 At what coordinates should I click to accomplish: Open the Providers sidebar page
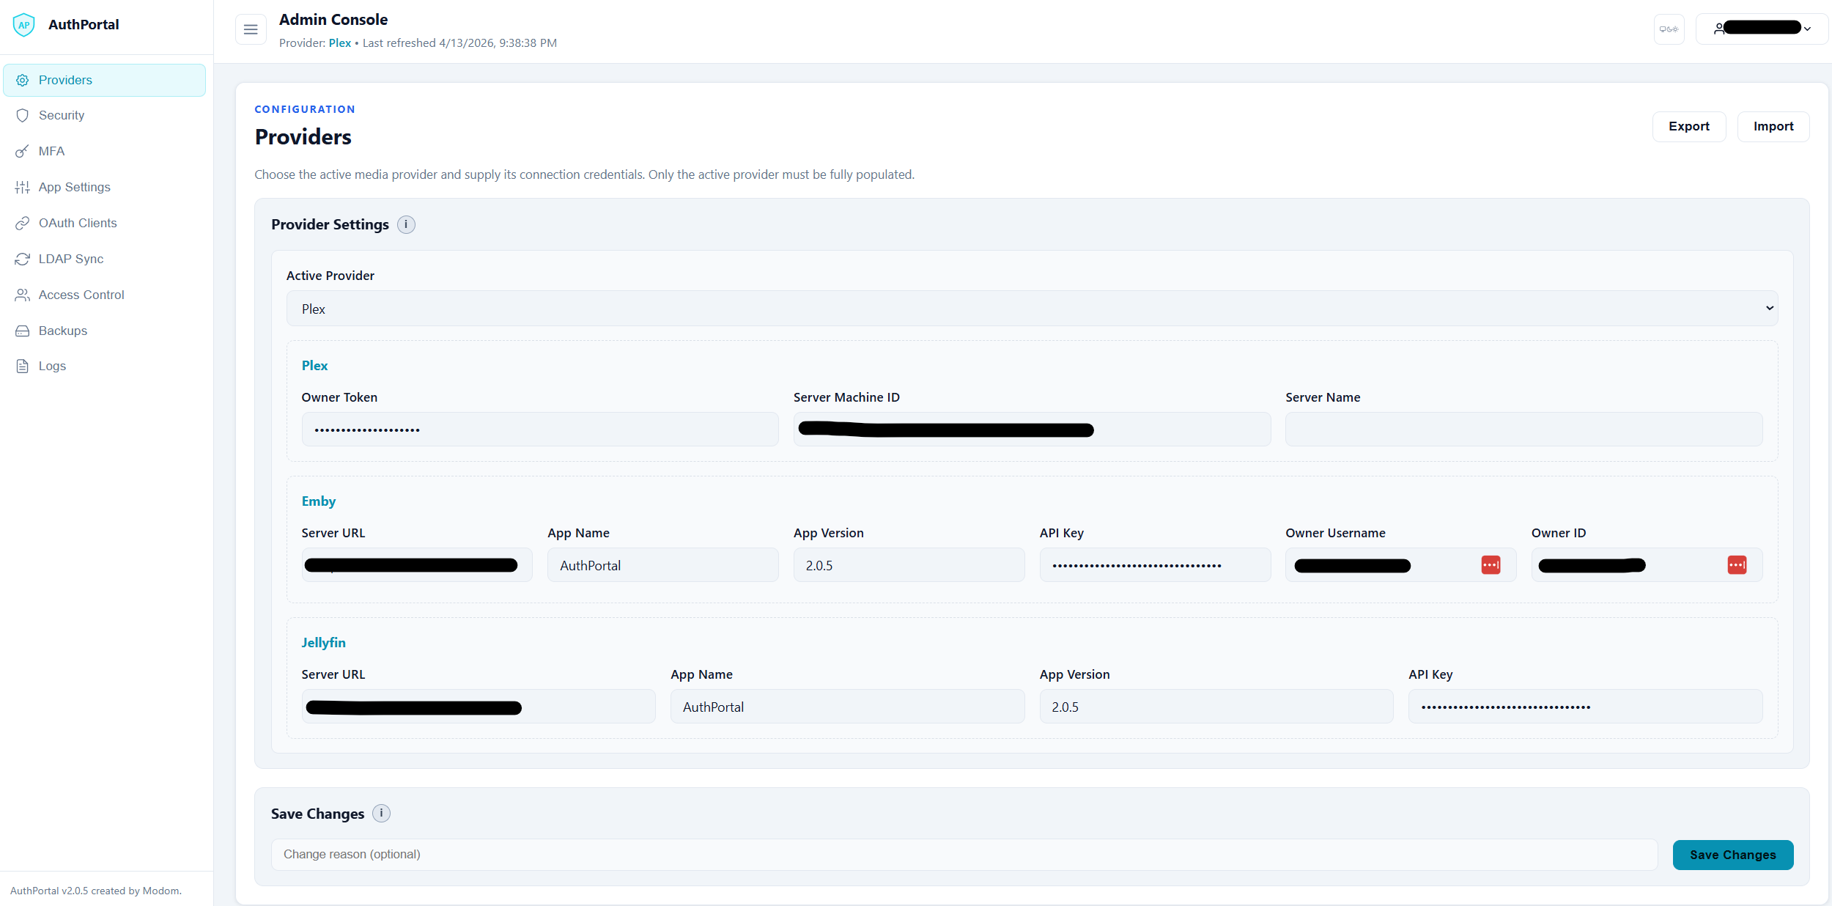(104, 80)
